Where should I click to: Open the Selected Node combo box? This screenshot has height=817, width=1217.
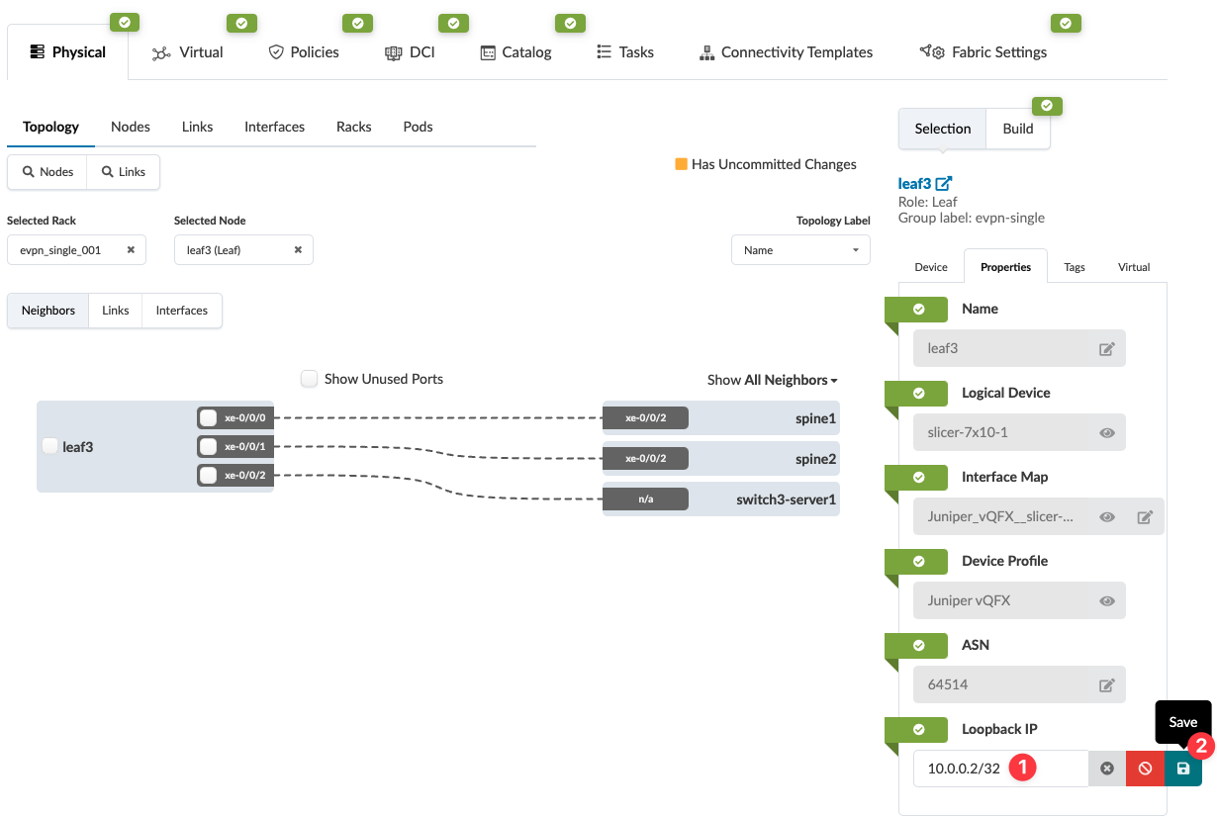pyautogui.click(x=242, y=250)
